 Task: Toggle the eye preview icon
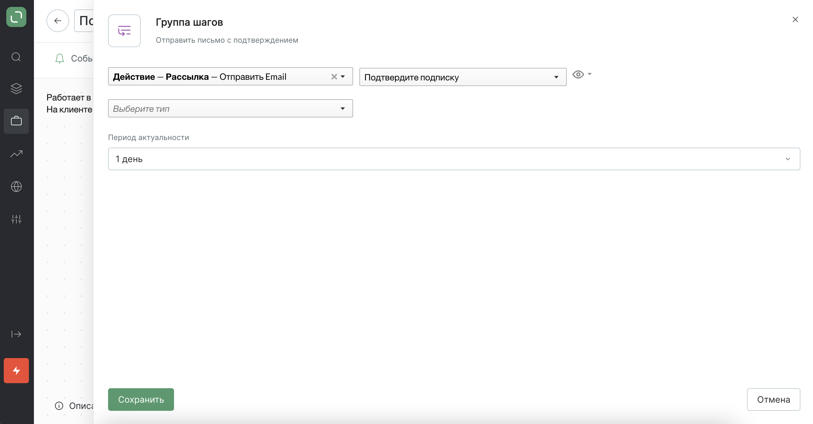(x=578, y=75)
